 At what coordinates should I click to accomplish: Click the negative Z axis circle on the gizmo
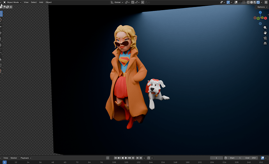pos(260,23)
